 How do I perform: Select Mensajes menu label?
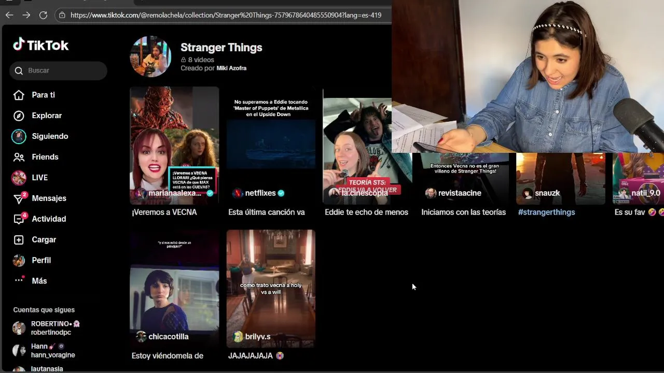(x=49, y=198)
